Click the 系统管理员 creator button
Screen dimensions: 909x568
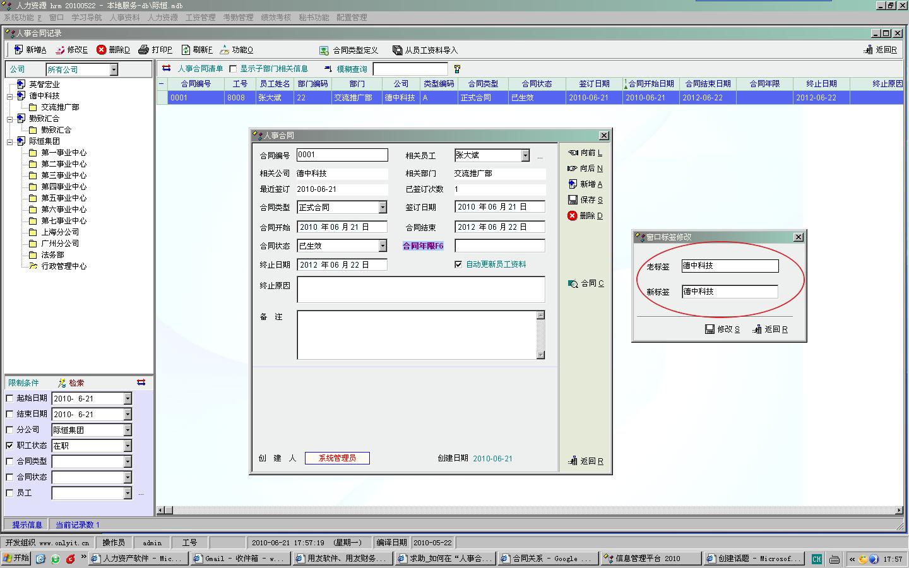coord(337,458)
